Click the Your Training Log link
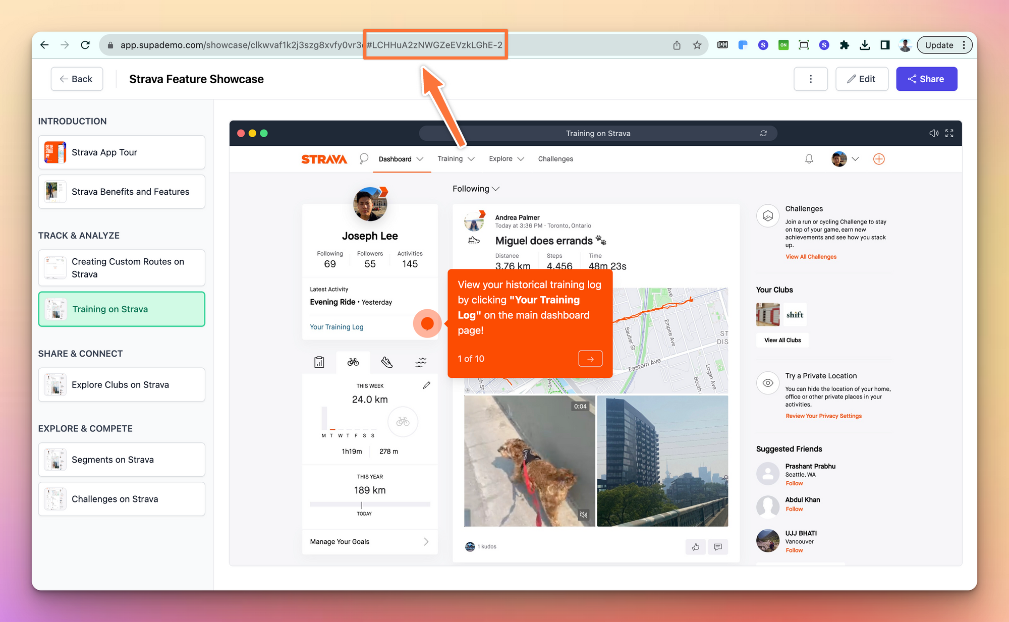 (337, 327)
